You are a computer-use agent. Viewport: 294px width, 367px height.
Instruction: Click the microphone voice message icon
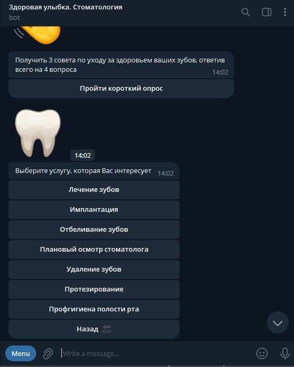pyautogui.click(x=285, y=353)
